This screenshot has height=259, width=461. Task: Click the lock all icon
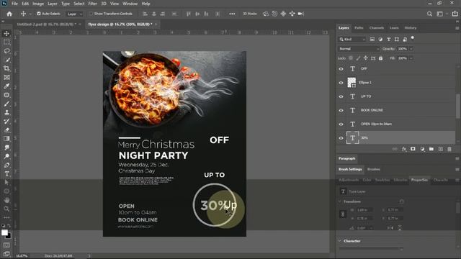381,58
